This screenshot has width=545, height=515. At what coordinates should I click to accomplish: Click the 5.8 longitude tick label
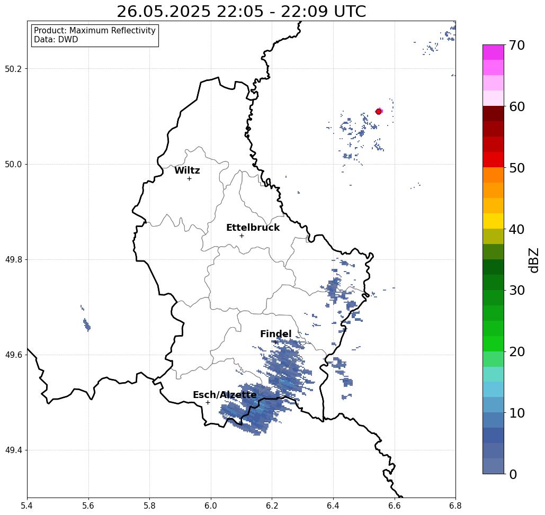149,506
